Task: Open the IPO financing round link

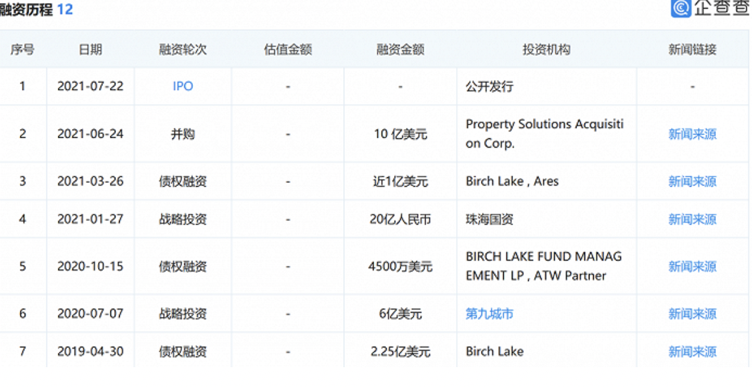Action: coord(182,86)
